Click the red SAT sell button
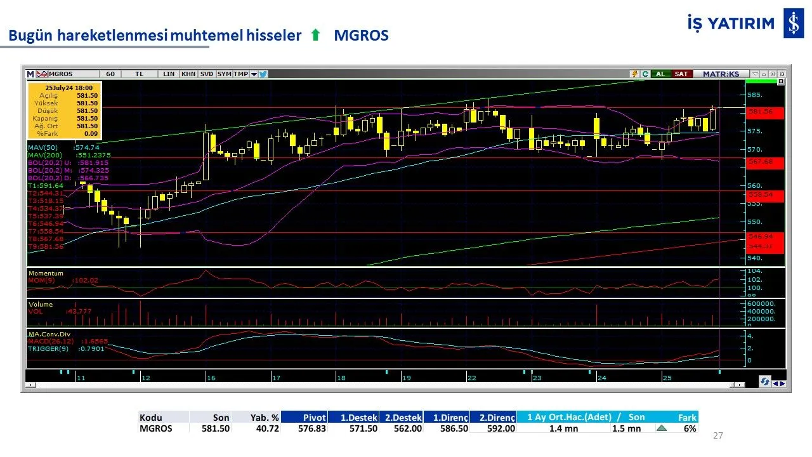The width and height of the screenshot is (812, 457). pos(682,74)
